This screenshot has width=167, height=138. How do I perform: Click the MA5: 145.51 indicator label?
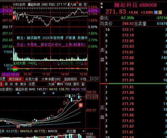click(38, 89)
